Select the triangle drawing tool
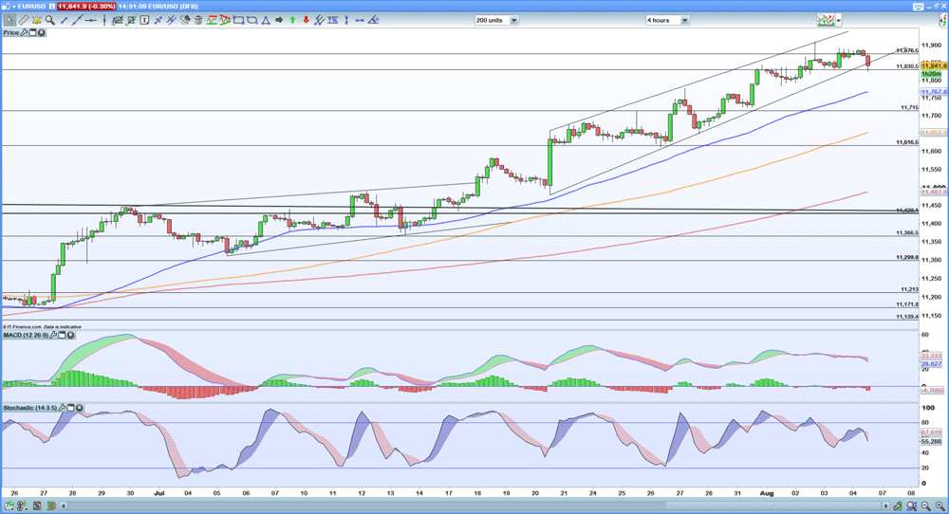 coord(265,20)
